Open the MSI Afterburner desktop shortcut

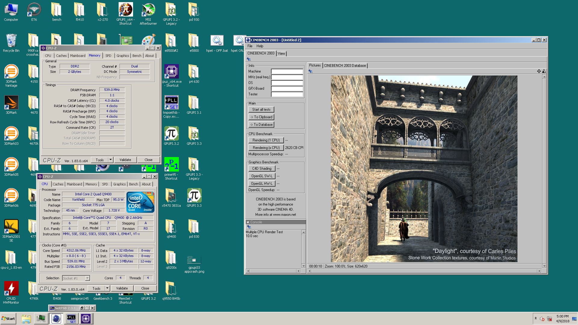pyautogui.click(x=148, y=14)
